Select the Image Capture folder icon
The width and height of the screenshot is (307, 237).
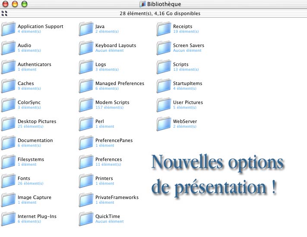(8, 200)
